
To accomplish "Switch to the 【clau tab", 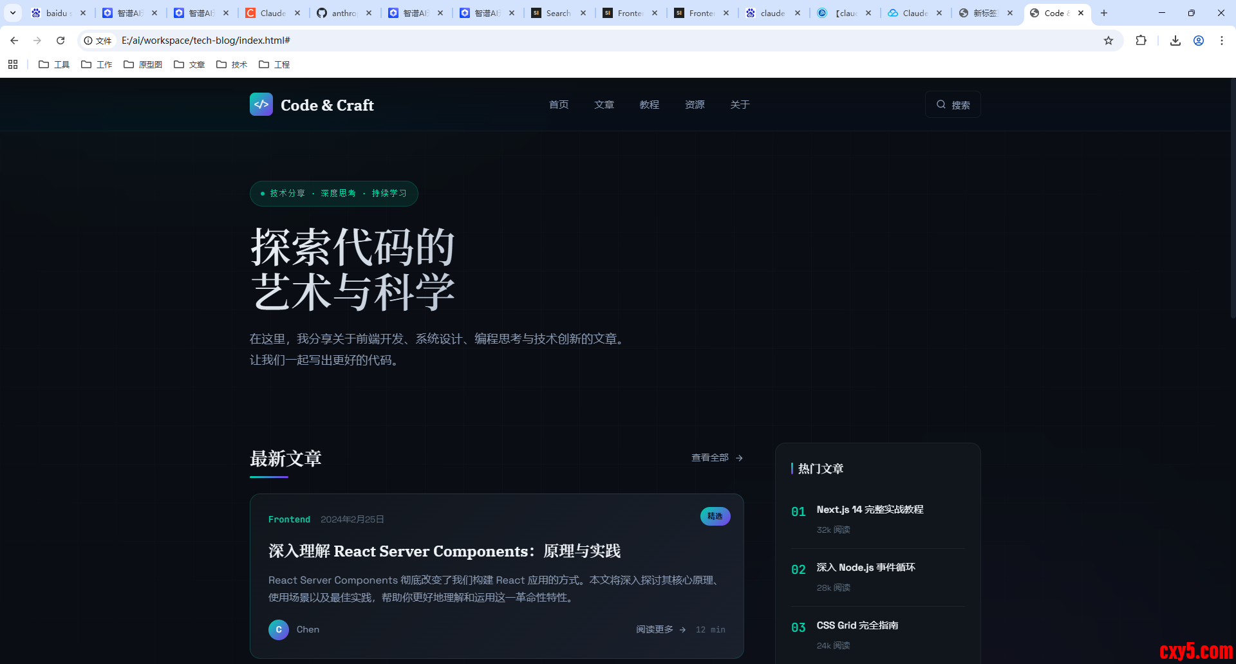I will 842,13.
